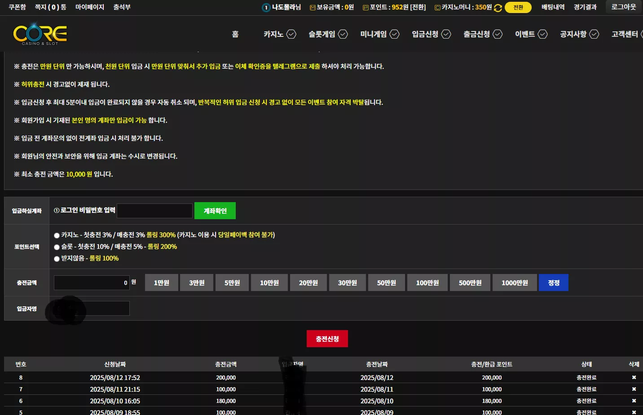Expand the 입금신청 menu chevron
Viewport: 643px width, 415px height.
point(446,34)
